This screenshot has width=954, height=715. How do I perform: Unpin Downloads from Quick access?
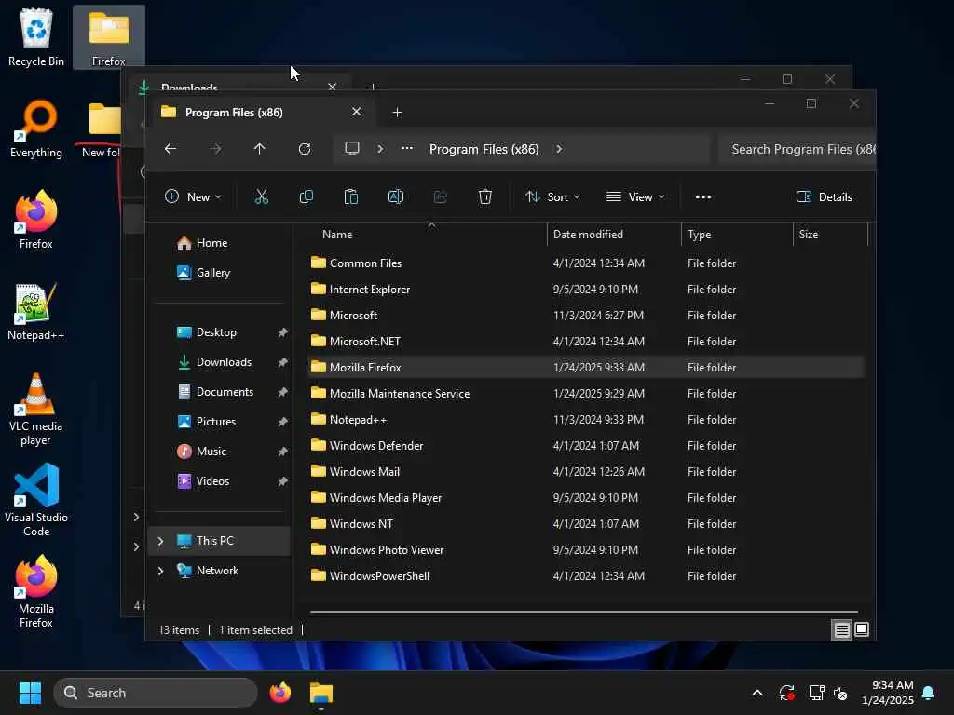tap(282, 362)
